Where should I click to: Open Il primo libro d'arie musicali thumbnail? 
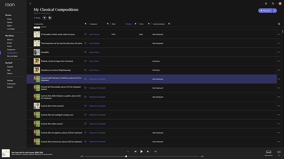coord(37,106)
